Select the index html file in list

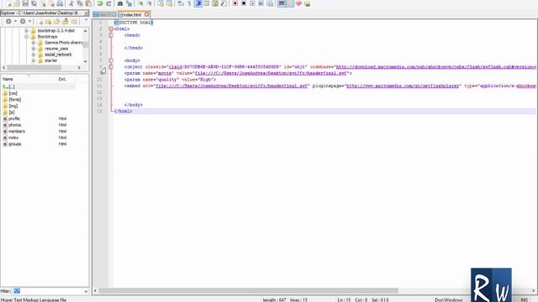tap(13, 138)
